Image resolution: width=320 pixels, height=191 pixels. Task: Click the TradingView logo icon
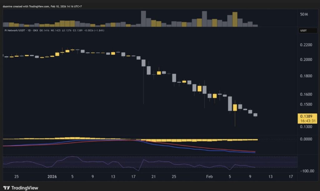click(7, 188)
